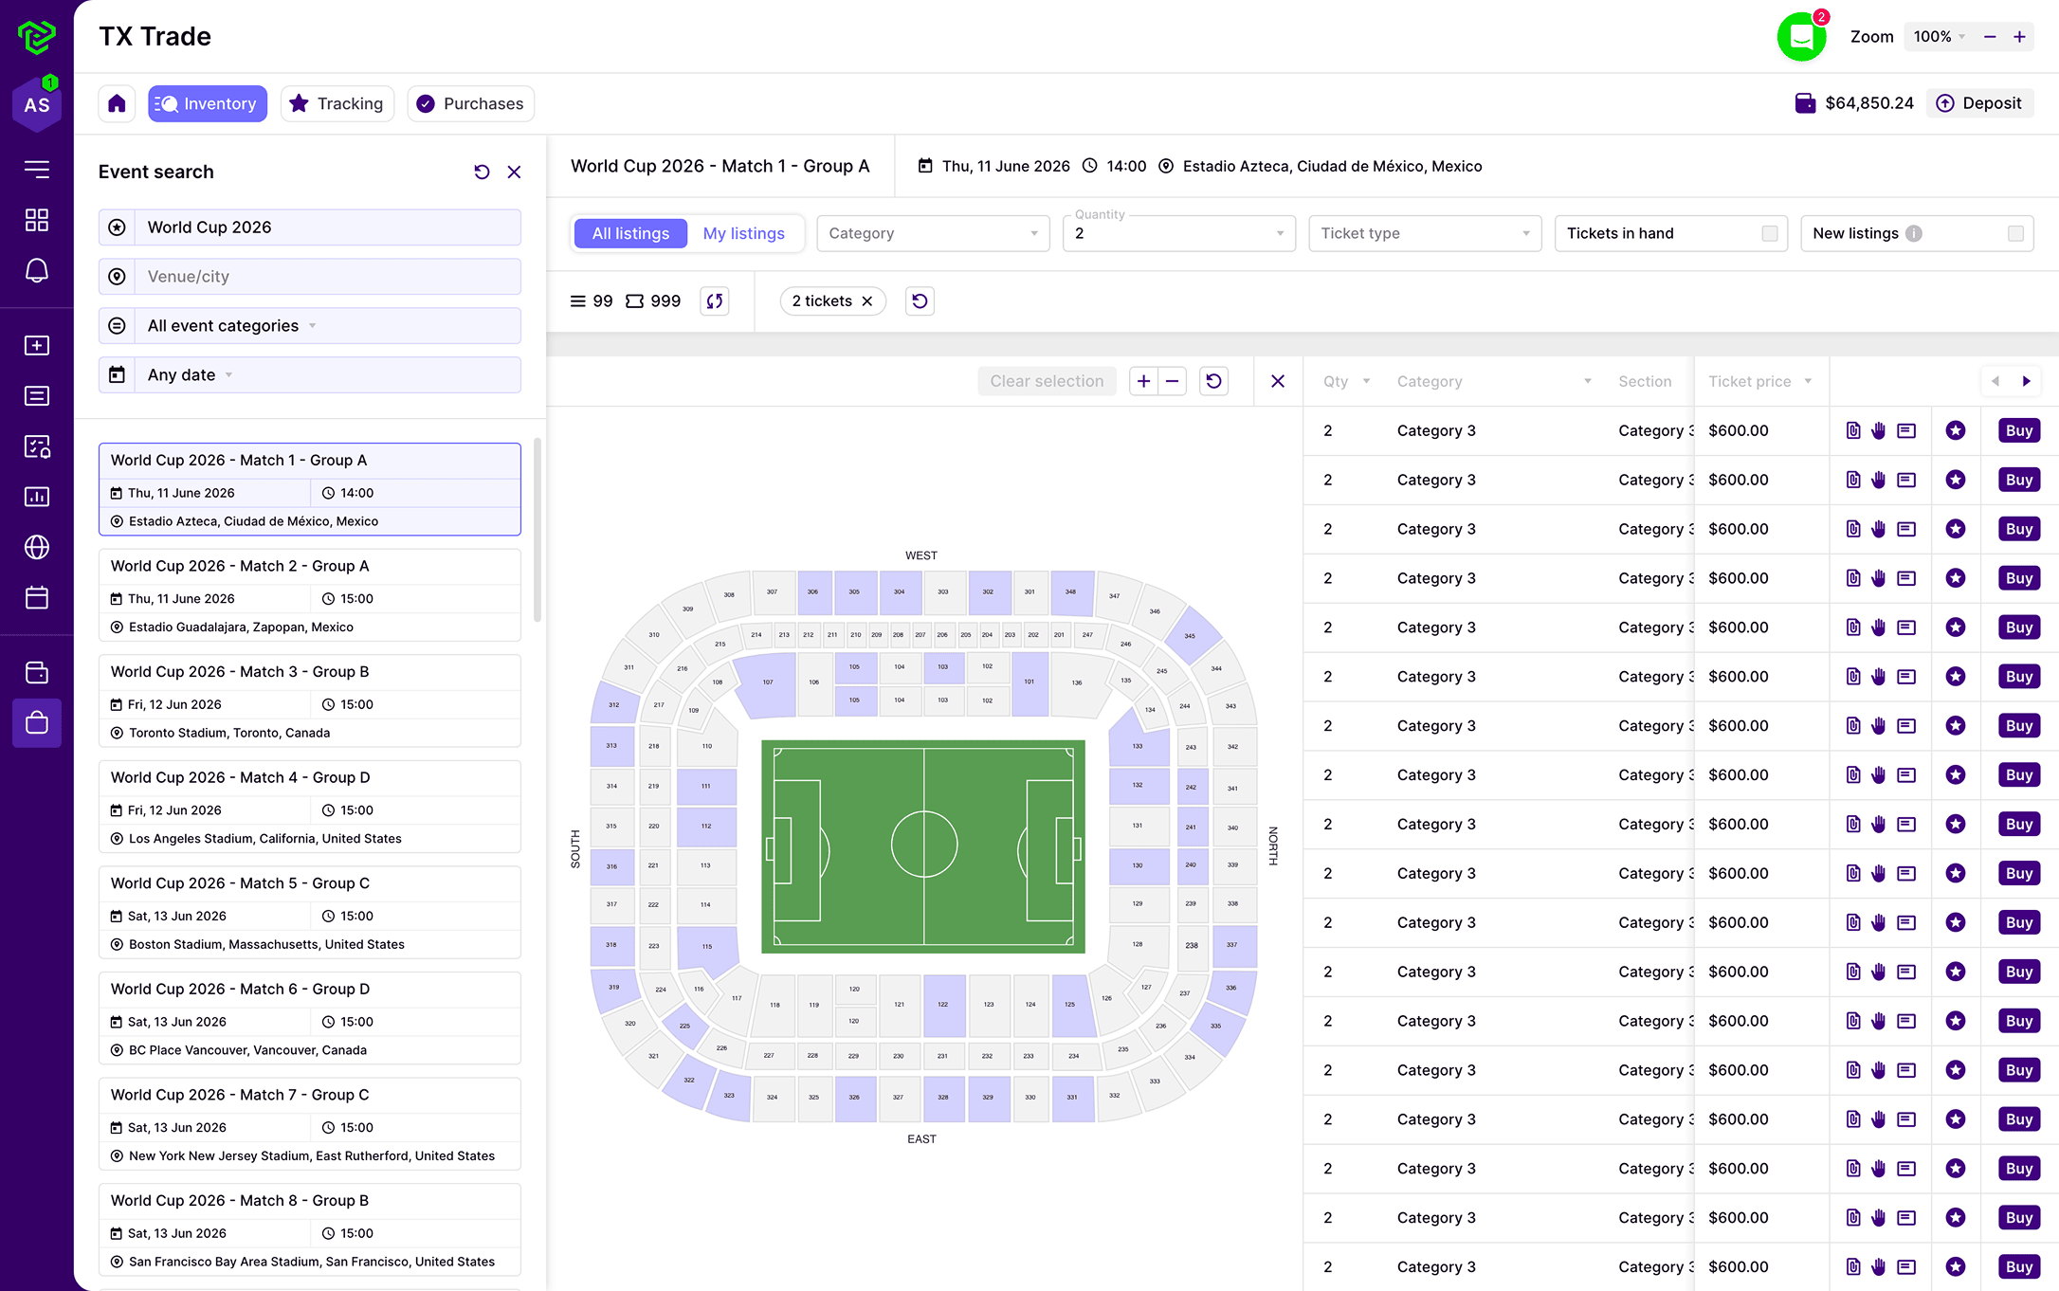This screenshot has height=1291, width=2059.
Task: Click Clear selection button
Action: point(1047,381)
